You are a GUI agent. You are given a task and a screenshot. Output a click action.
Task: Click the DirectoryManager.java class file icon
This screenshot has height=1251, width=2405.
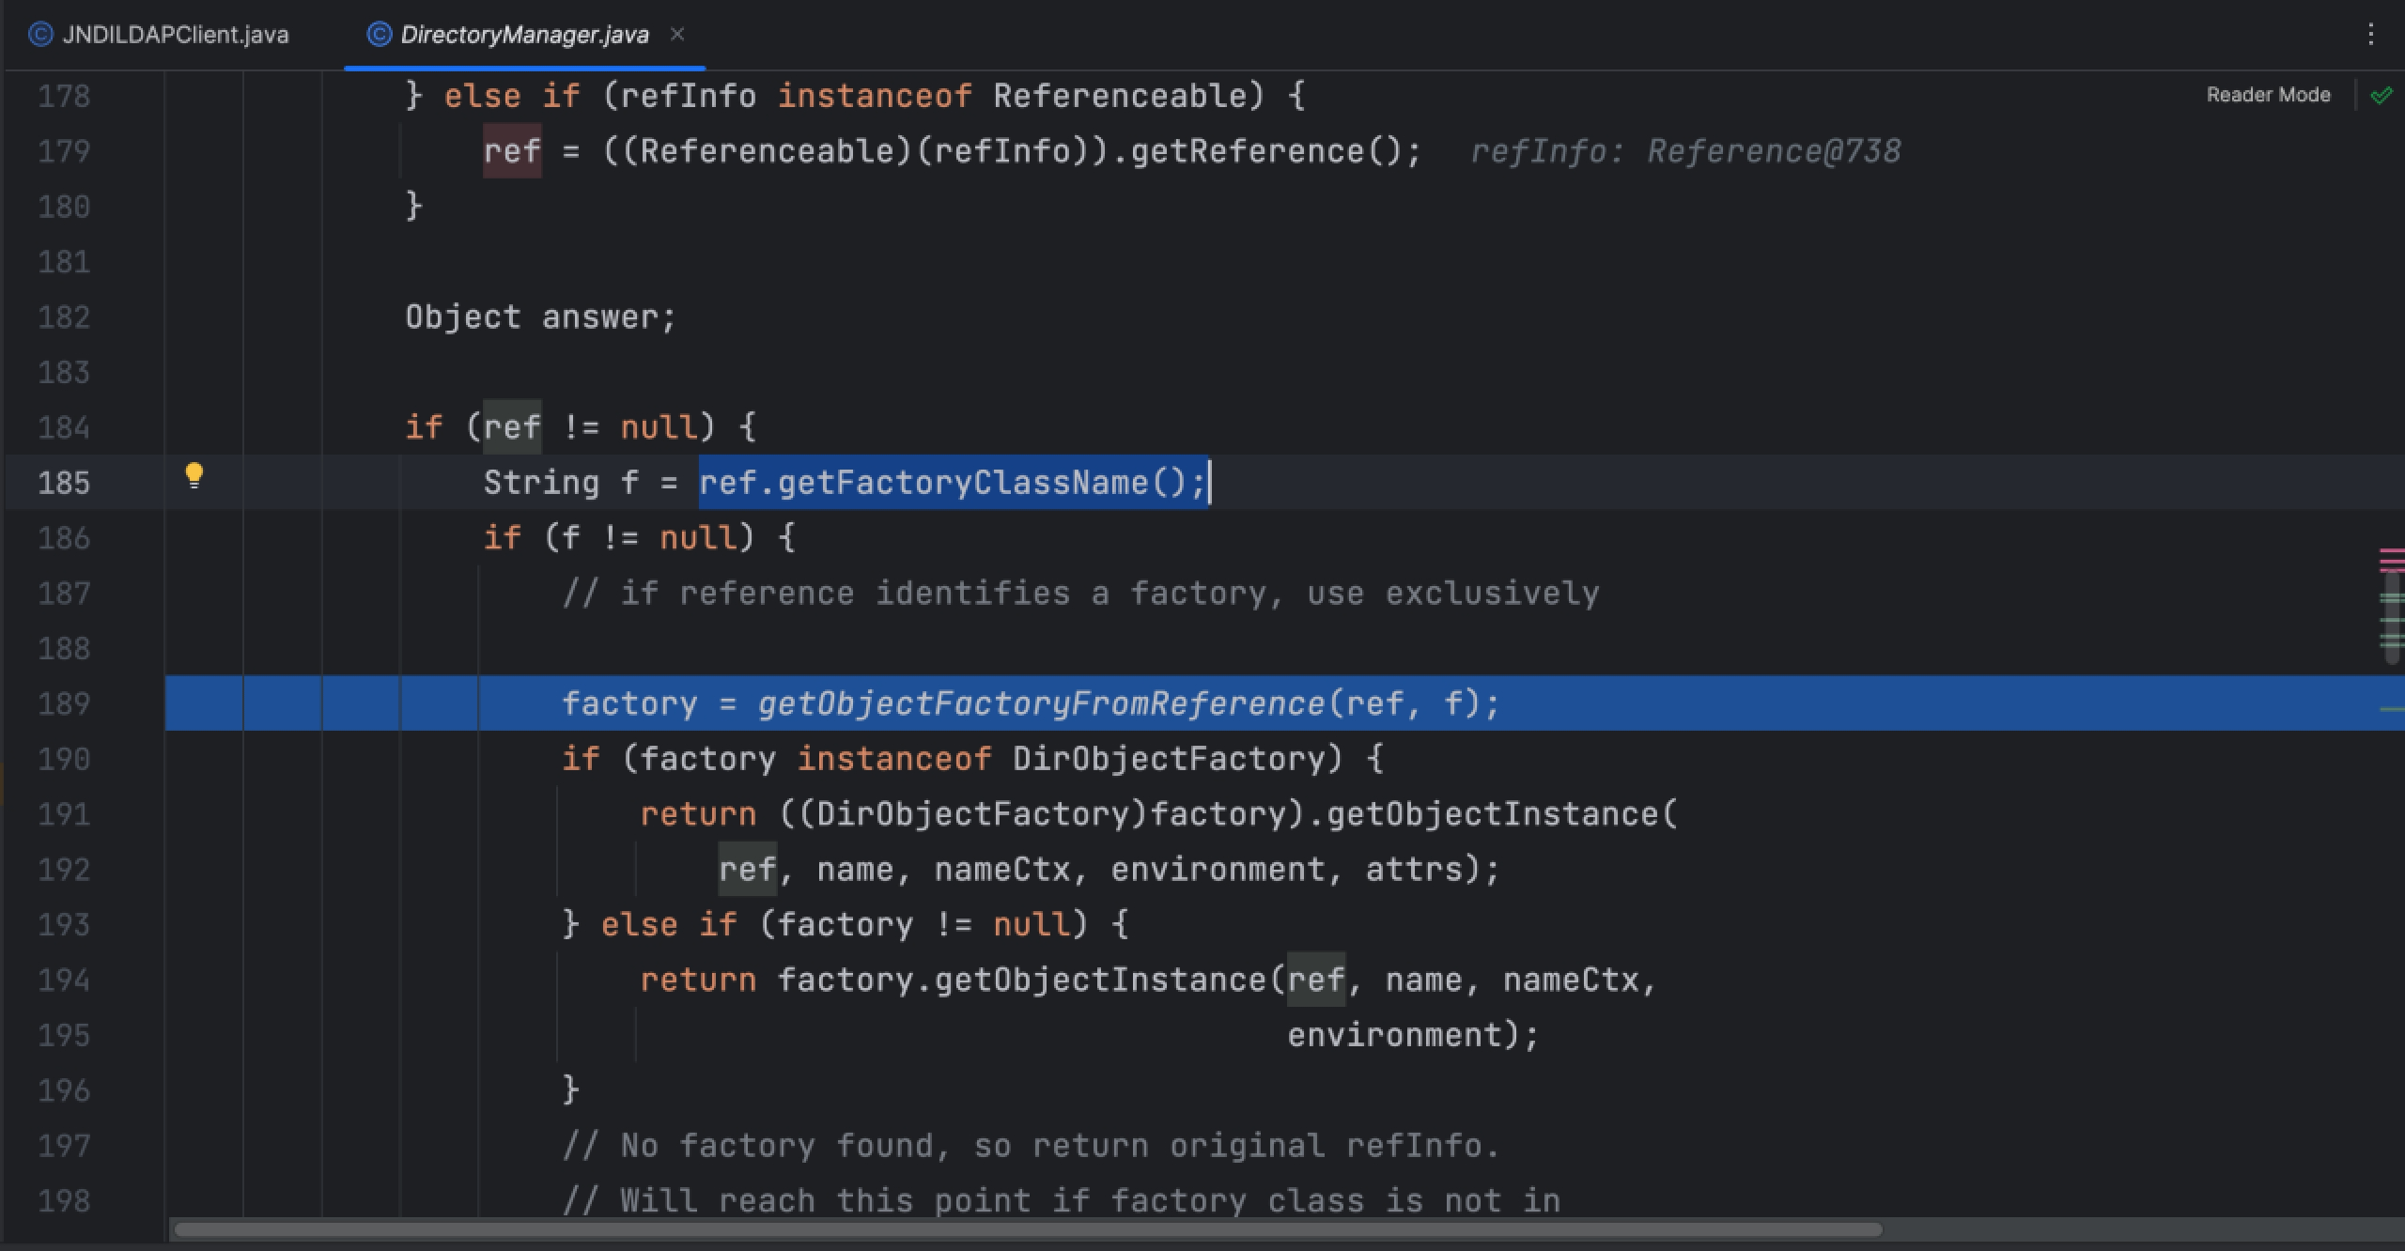point(379,35)
